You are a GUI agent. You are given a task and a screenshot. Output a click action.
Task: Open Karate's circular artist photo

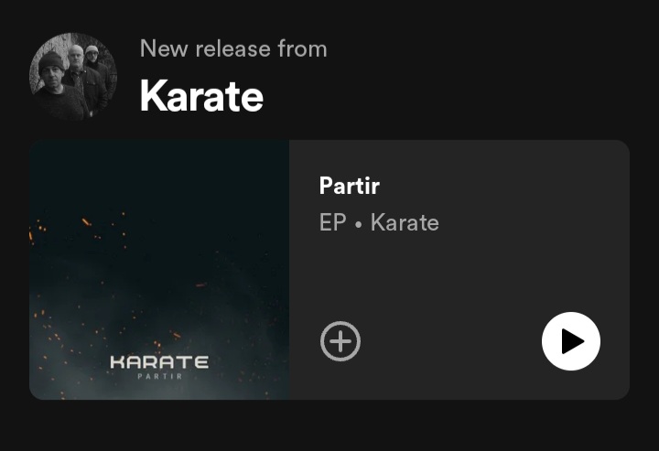(x=73, y=77)
